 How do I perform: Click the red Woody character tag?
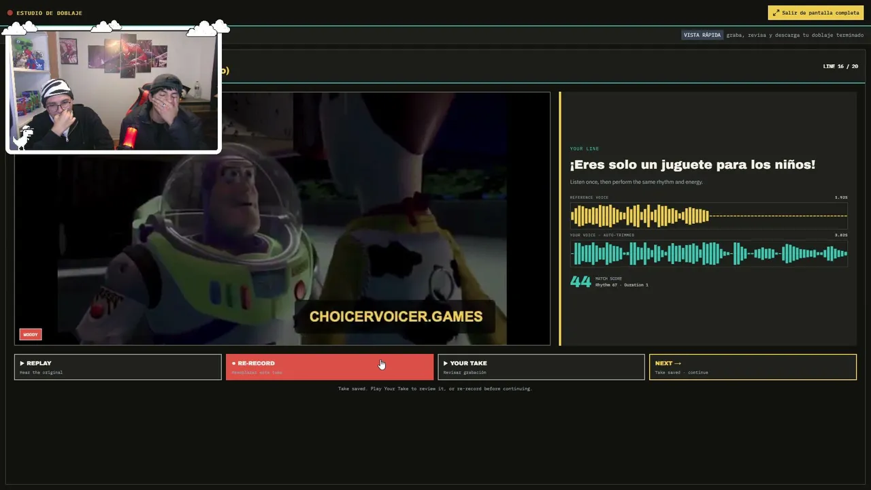point(31,334)
